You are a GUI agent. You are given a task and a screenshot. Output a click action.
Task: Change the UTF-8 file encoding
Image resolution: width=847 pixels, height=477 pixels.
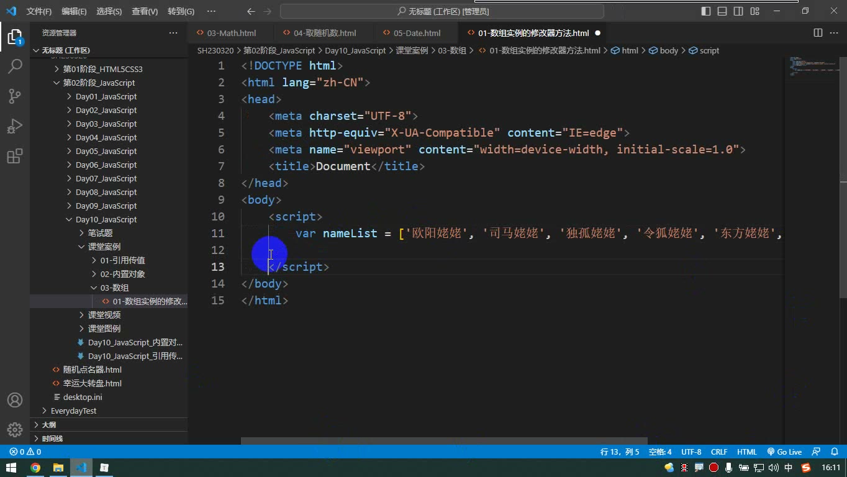coord(691,452)
